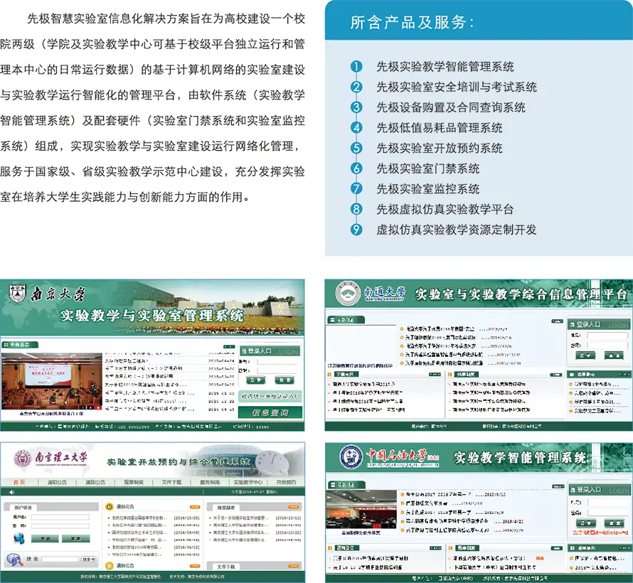Image resolution: width=633 pixels, height=583 pixels.
Task: Click text 先极实验室开放预约系统
Action: point(440,148)
